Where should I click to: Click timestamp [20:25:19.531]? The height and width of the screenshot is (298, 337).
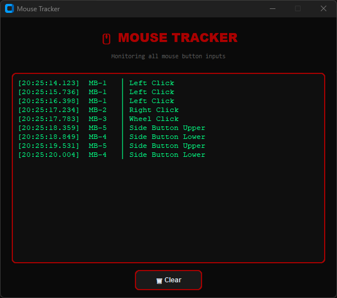[49, 146]
